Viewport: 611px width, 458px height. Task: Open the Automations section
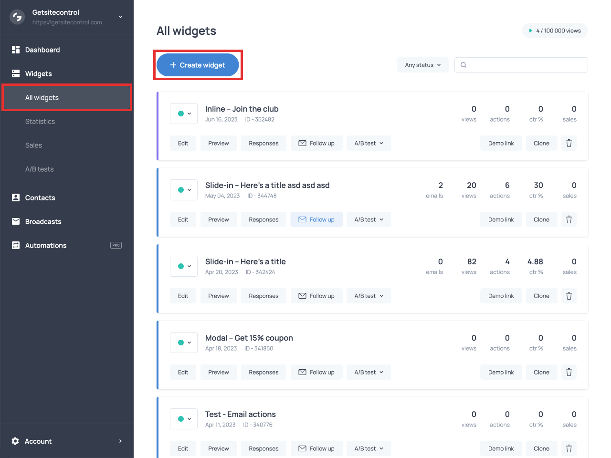click(45, 245)
